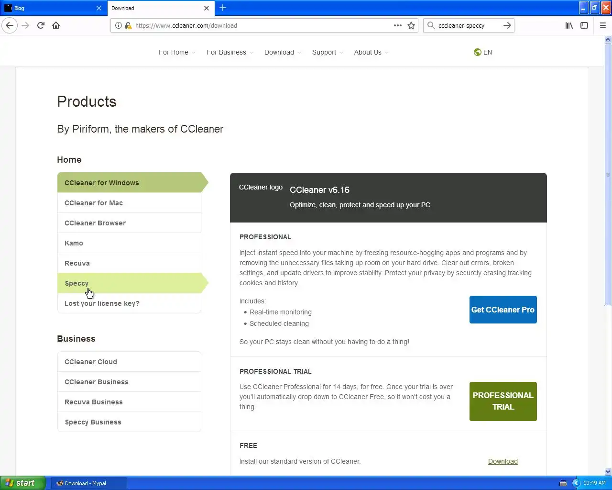Open Speccy Business entry
Image resolution: width=612 pixels, height=490 pixels.
tap(129, 422)
